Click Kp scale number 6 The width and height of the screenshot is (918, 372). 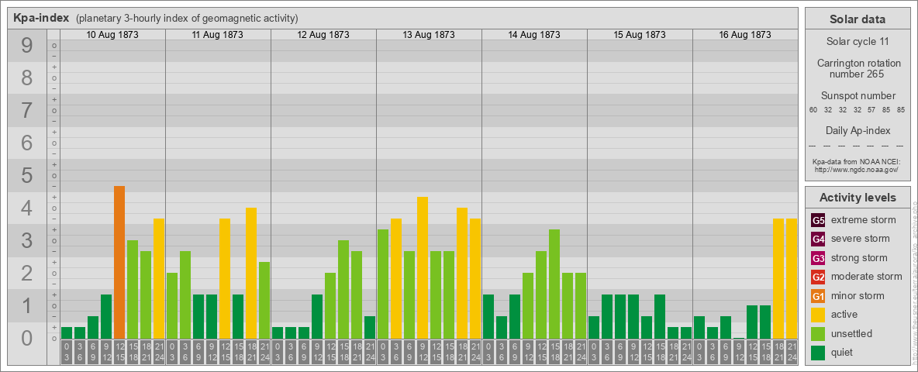(27, 143)
